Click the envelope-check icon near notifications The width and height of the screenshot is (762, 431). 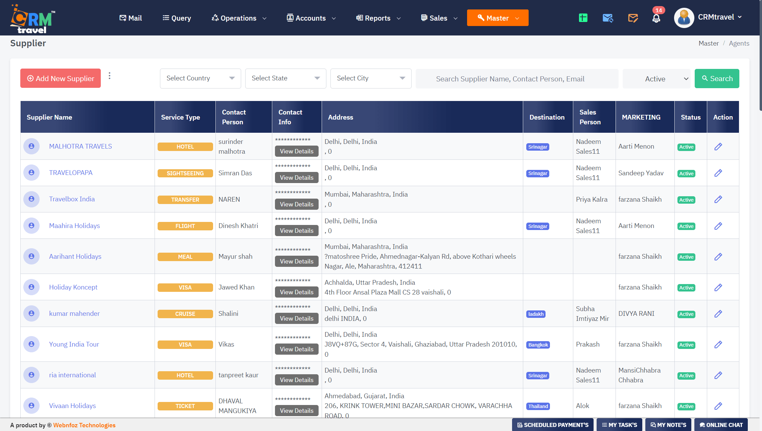pyautogui.click(x=633, y=18)
